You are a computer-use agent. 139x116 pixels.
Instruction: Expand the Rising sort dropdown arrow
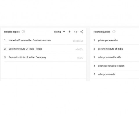64,32
